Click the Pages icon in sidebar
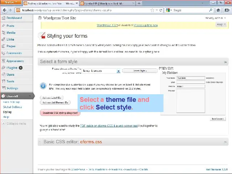Image resolution: width=232 pixels, height=174 pixels. point(3,46)
